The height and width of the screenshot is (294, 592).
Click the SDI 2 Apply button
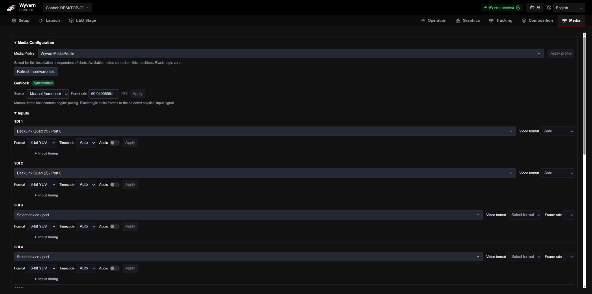tap(130, 184)
